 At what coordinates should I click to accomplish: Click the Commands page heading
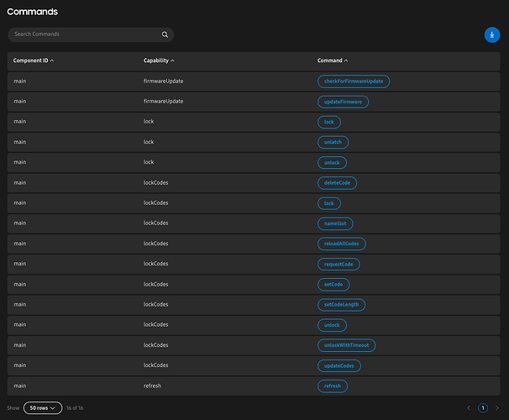32,12
